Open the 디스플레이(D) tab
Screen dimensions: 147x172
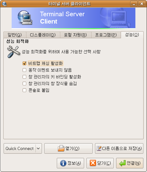point(43,35)
